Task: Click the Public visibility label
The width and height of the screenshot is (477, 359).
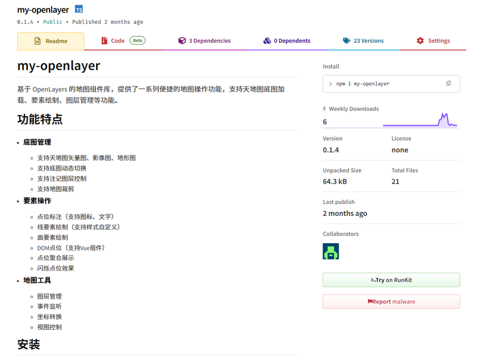Action: 52,22
